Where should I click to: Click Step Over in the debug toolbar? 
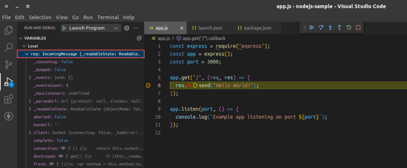(x=321, y=28)
